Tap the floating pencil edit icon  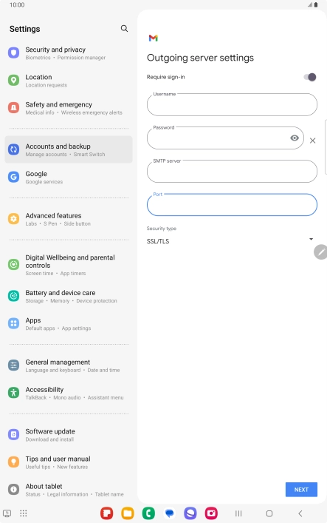tap(320, 252)
